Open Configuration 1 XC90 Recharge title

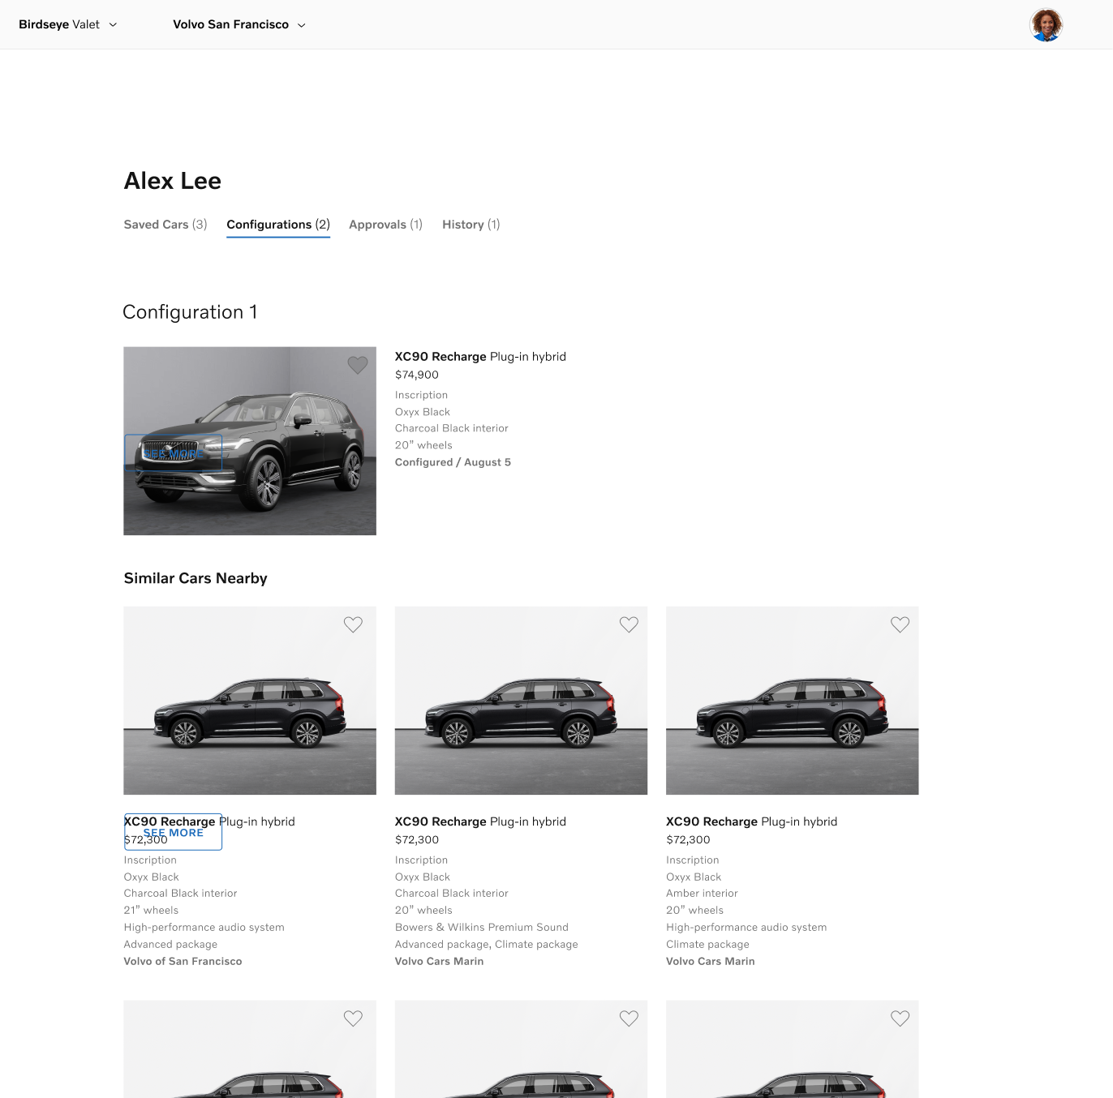point(480,357)
